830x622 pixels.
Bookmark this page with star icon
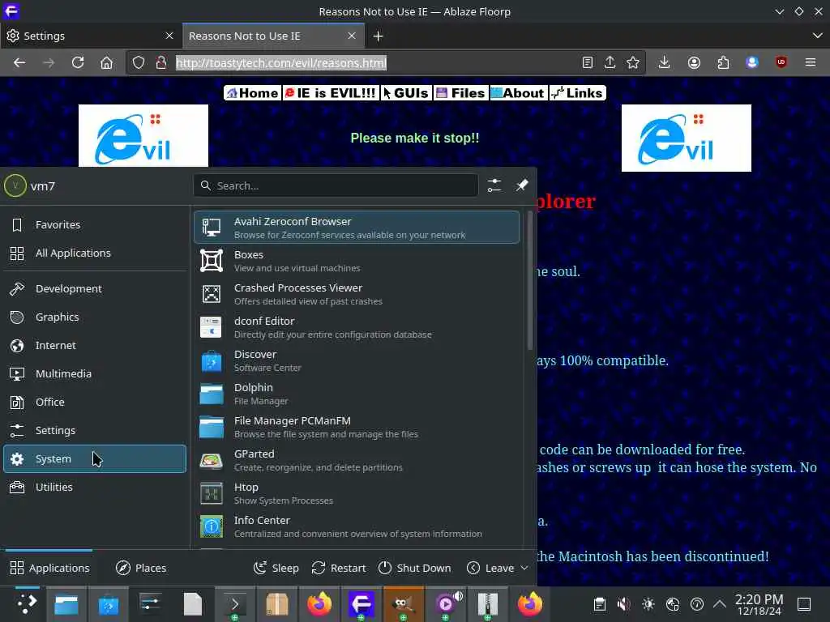[x=632, y=63]
